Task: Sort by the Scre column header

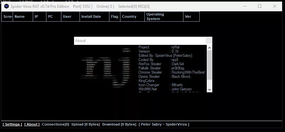Action: click(7, 16)
